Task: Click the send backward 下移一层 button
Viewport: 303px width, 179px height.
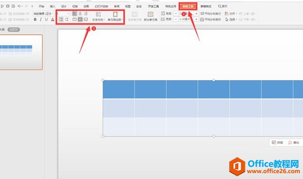Action: pyautogui.click(x=248, y=19)
